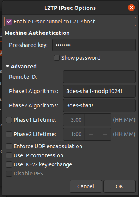The width and height of the screenshot is (139, 197).
Task: Enable the Phase1 Lifetime checkbox
Action: pyautogui.click(x=9, y=120)
